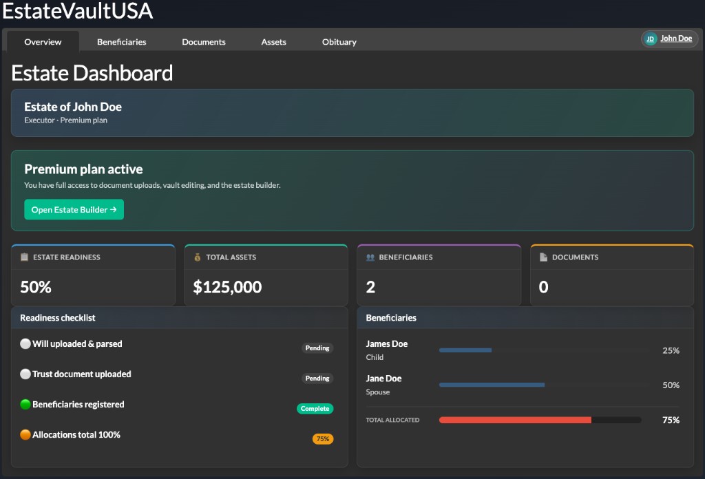The height and width of the screenshot is (479, 705).
Task: Click the Total Assets money bag icon
Action: (x=198, y=257)
